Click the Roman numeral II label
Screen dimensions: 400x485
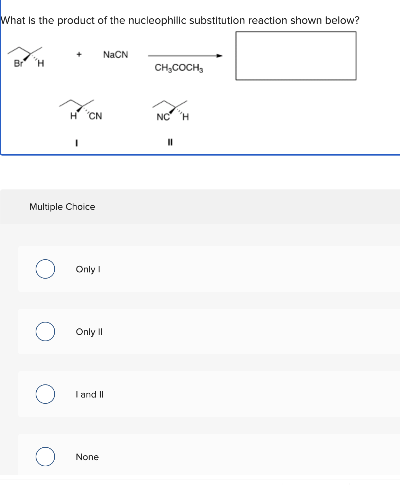170,142
